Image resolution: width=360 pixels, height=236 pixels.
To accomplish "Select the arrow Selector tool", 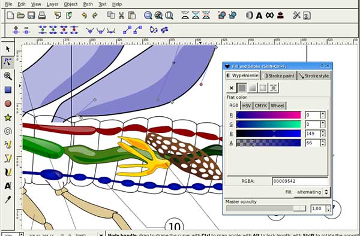I will [x=8, y=49].
